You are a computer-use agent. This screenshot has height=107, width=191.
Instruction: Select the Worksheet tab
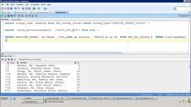[x=5, y=19]
